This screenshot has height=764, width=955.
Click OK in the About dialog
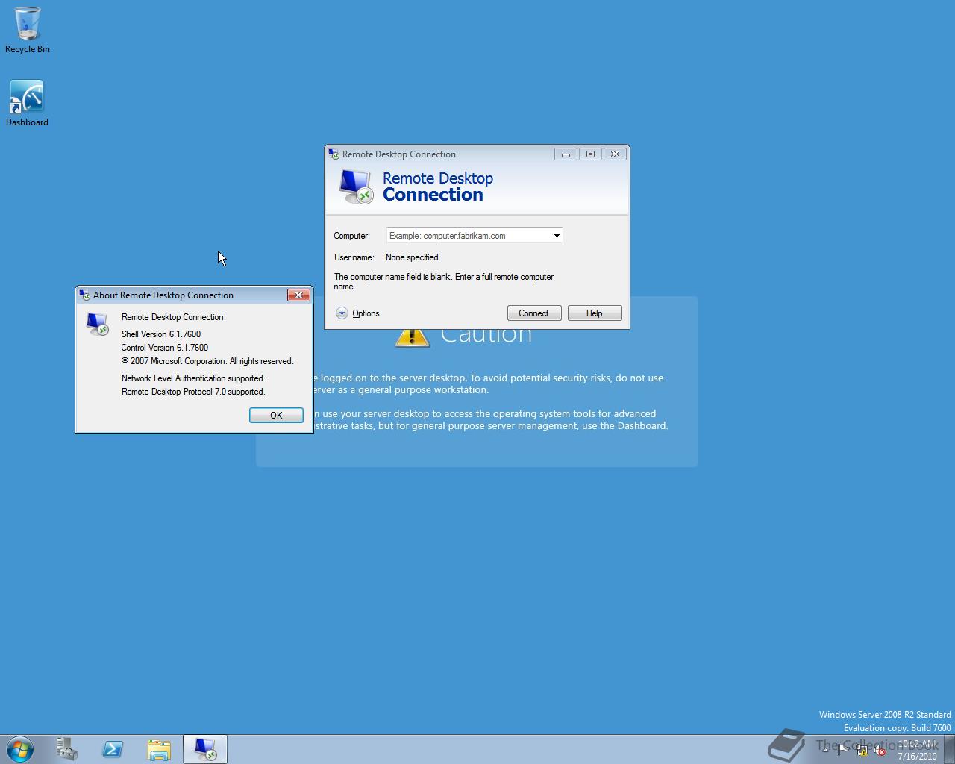click(276, 416)
